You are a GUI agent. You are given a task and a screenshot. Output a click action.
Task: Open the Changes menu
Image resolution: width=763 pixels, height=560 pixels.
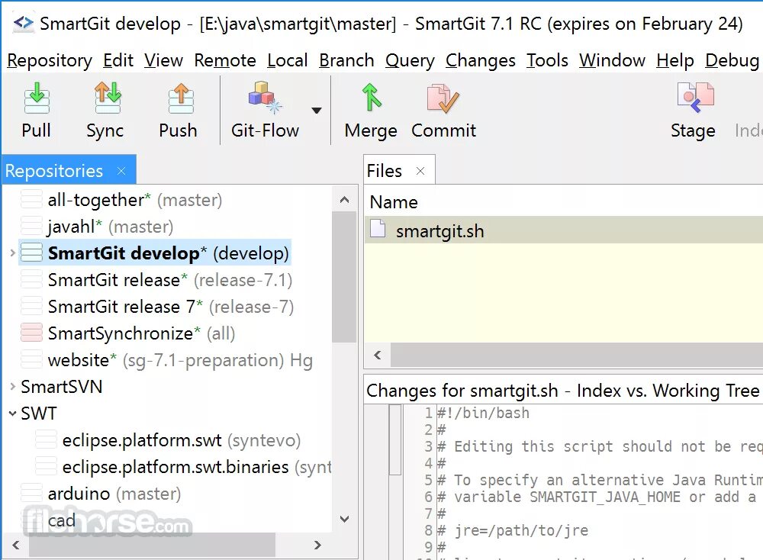(480, 61)
